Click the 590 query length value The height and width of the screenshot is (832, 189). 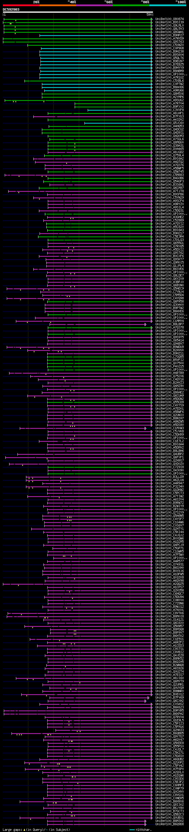tap(149, 14)
